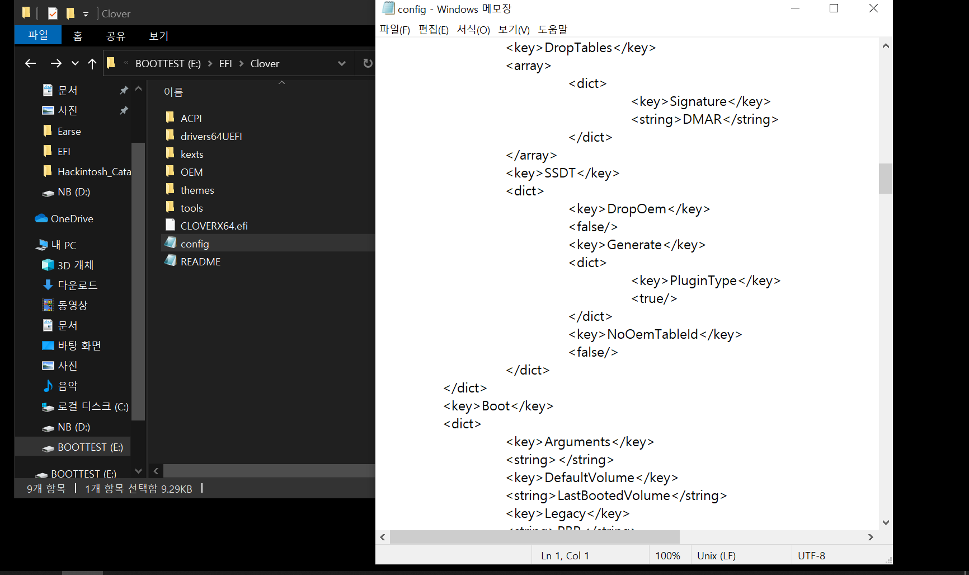
Task: Open bottom BOOTTEST (E:) entry
Action: click(83, 474)
